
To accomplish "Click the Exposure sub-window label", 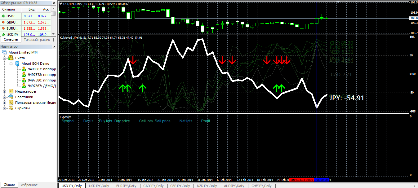I will point(65,117).
